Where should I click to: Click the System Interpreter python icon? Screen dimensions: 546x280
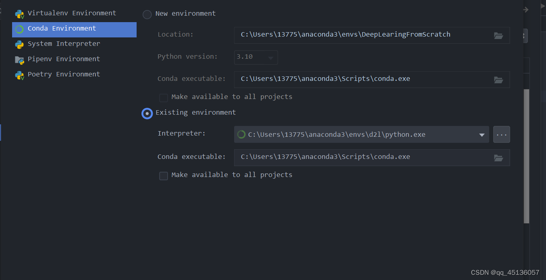[x=19, y=44]
